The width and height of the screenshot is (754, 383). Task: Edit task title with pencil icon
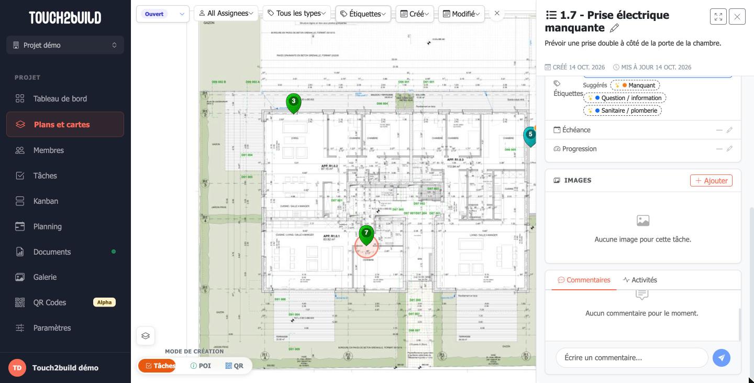pyautogui.click(x=615, y=28)
